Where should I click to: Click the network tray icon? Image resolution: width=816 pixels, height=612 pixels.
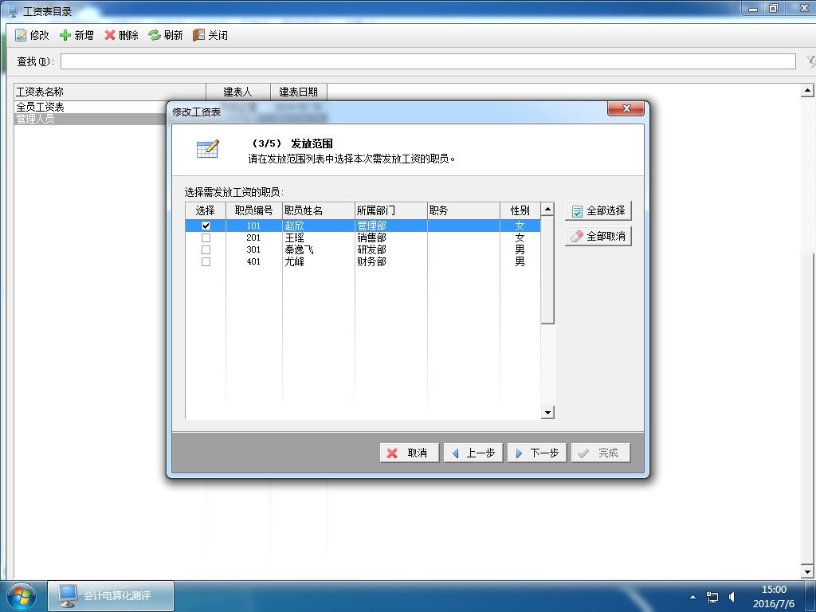pyautogui.click(x=712, y=597)
